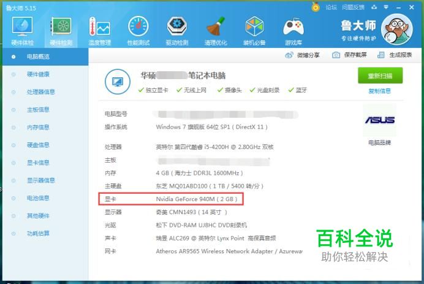Screen dimensions: 424x284
Task: Select 电脑概览 computer overview in sidebar
Action: (x=45, y=56)
